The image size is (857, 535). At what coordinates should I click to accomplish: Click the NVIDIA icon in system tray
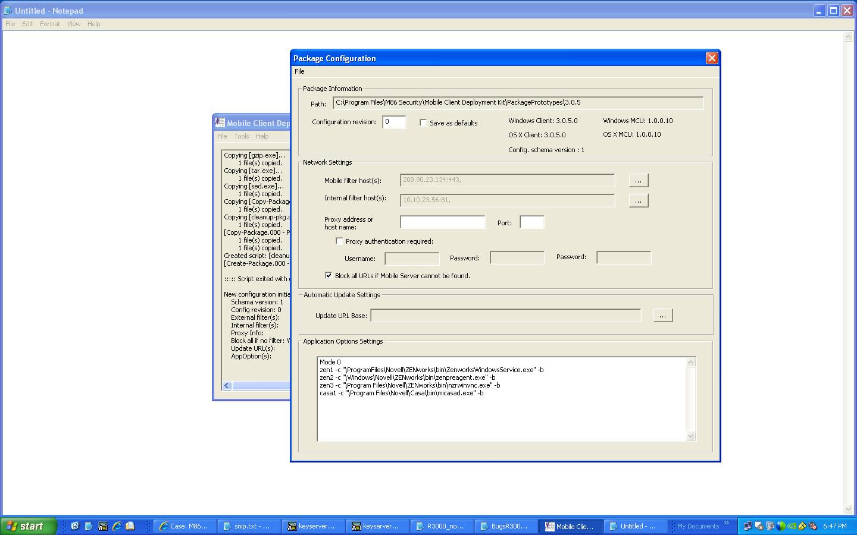click(792, 526)
